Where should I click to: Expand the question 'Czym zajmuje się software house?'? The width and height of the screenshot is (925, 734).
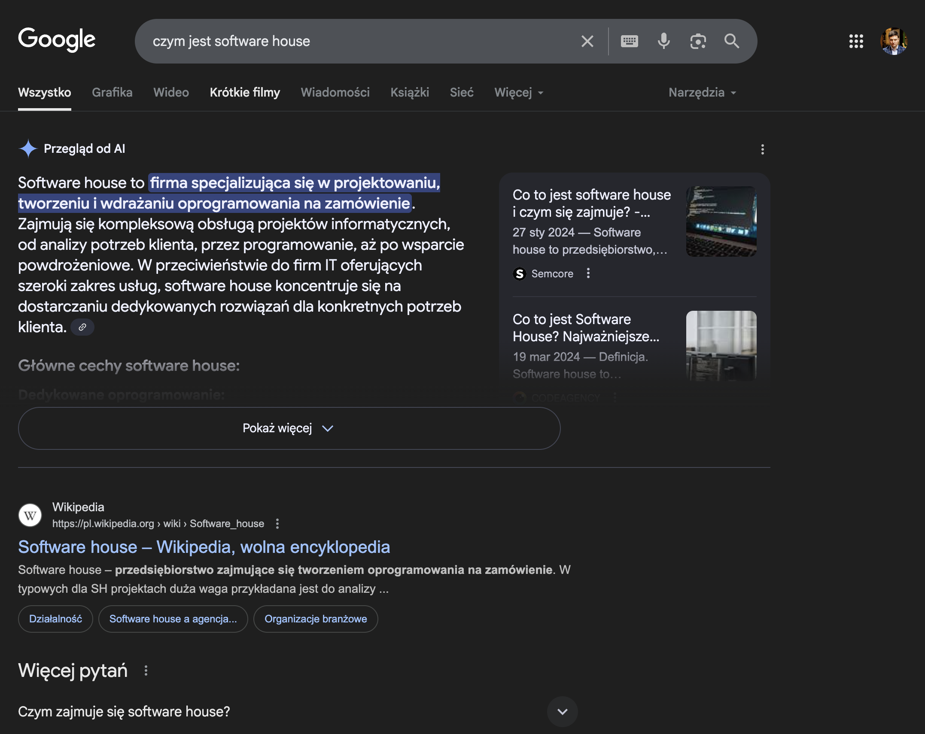(x=298, y=712)
